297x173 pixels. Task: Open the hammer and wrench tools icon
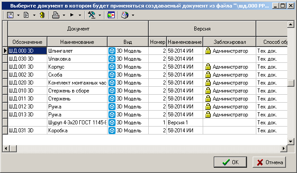coord(92,15)
